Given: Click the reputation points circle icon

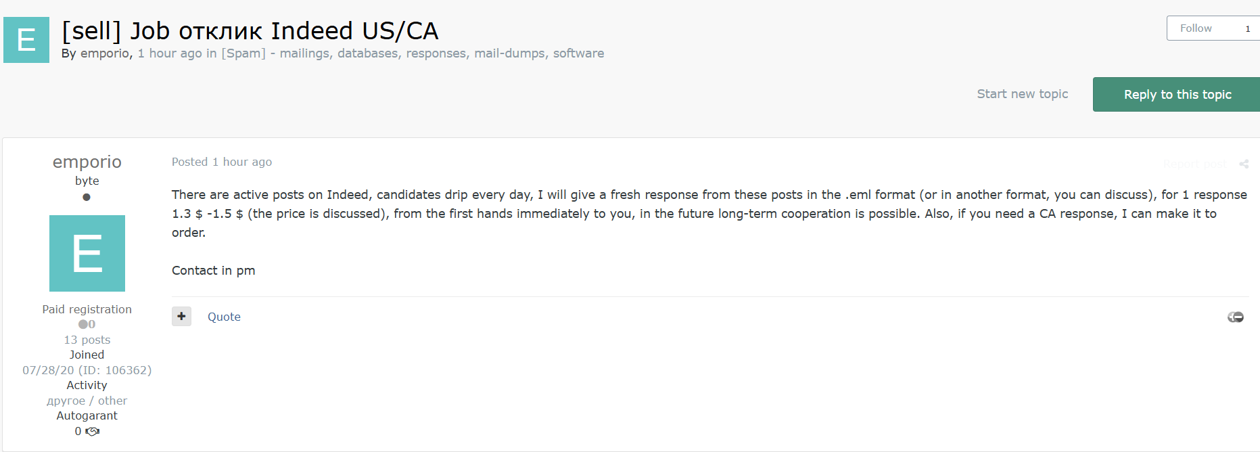Looking at the screenshot, I should tap(83, 324).
